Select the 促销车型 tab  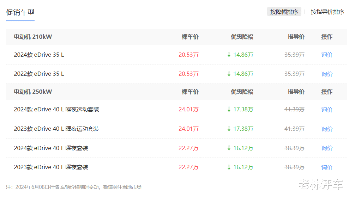tap(20, 12)
